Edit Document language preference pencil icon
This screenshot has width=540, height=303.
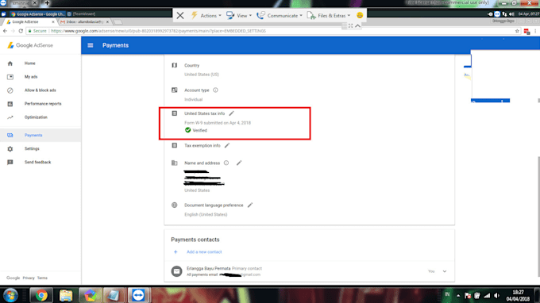250,205
